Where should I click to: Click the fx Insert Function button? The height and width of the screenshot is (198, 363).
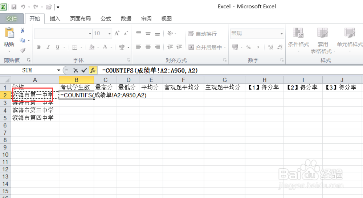tap(93, 70)
